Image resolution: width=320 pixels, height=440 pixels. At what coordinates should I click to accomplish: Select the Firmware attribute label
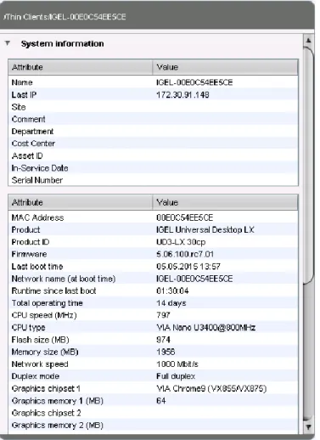[29, 254]
